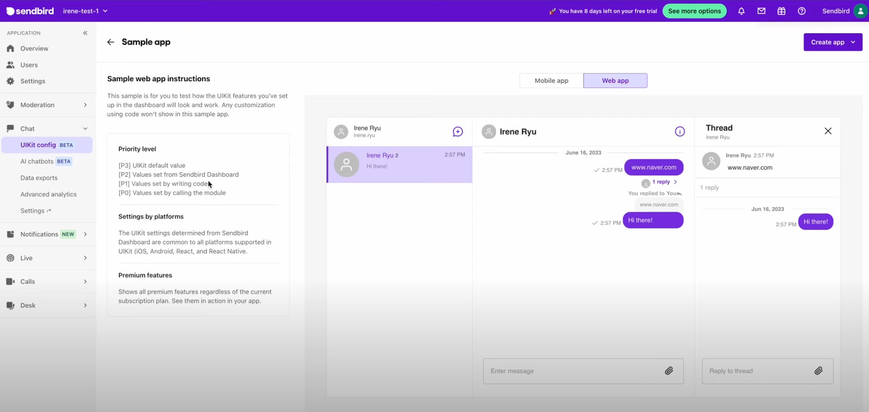Open the mail envelope icon
869x412 pixels.
(x=761, y=11)
